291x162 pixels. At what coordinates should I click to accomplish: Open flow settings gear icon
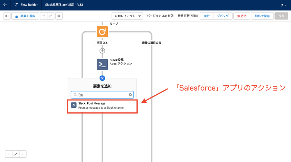59,16
